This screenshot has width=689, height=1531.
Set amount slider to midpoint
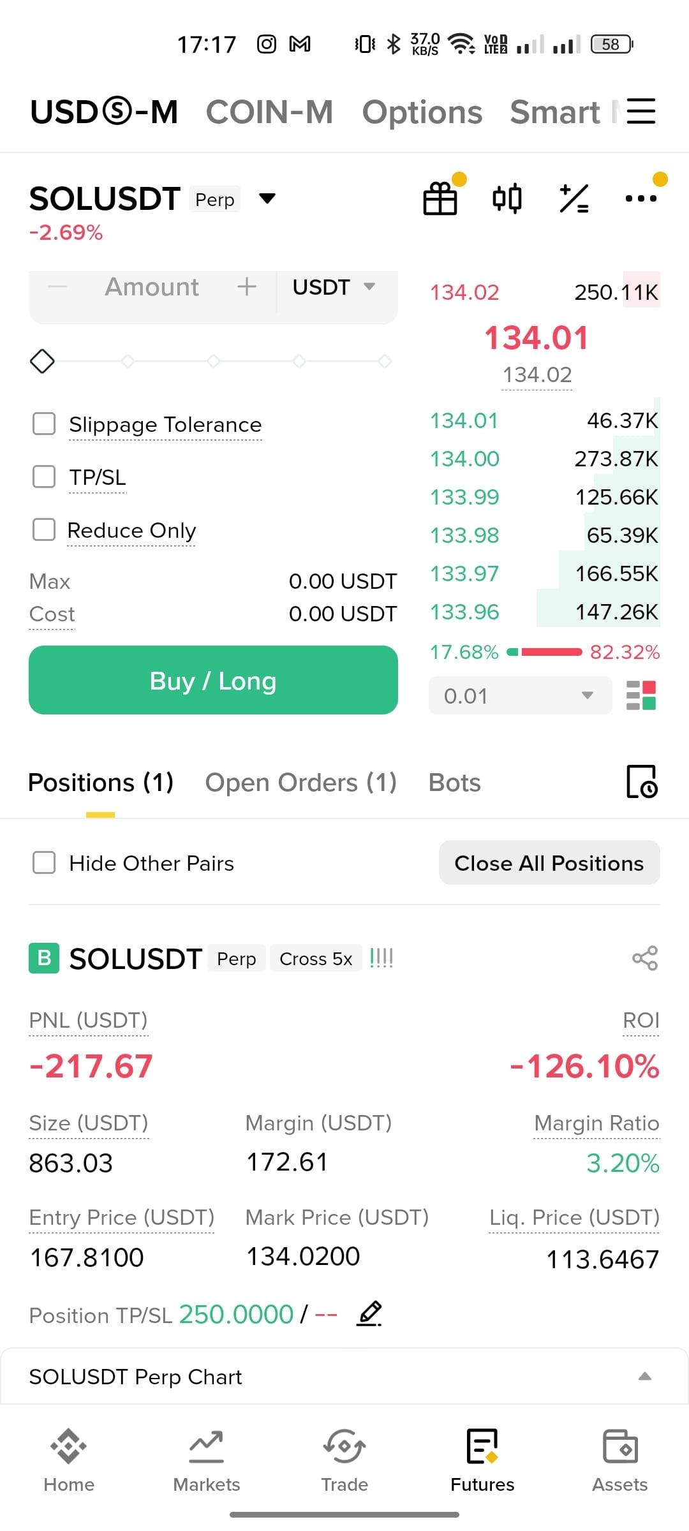click(213, 361)
